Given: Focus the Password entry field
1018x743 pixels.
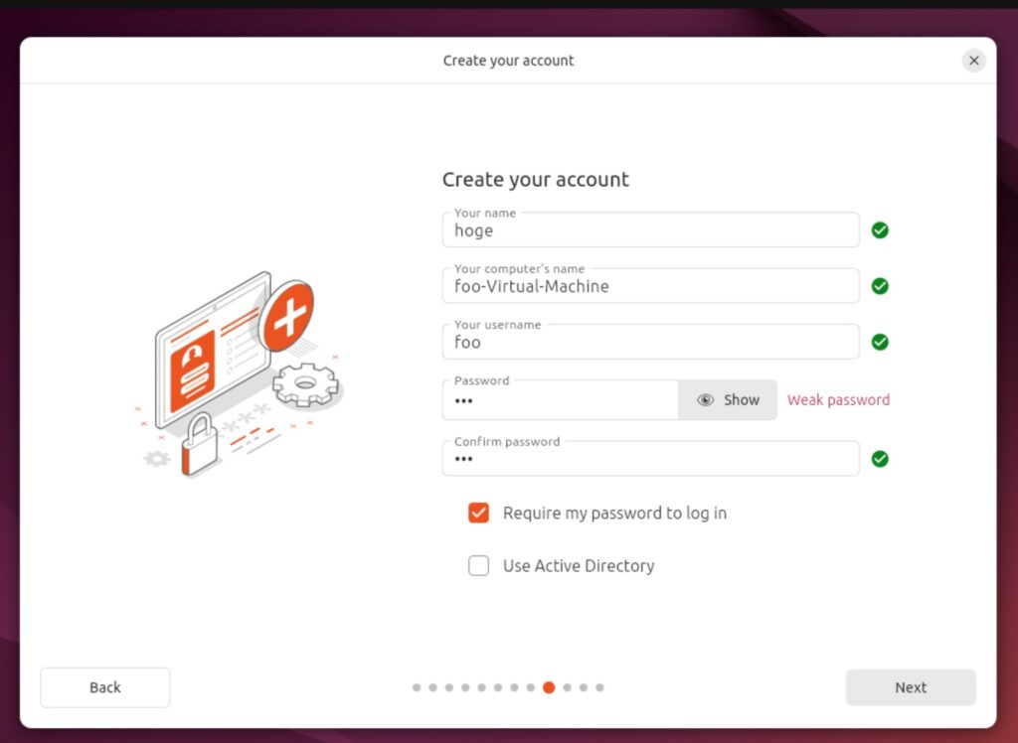Looking at the screenshot, I should pyautogui.click(x=560, y=401).
